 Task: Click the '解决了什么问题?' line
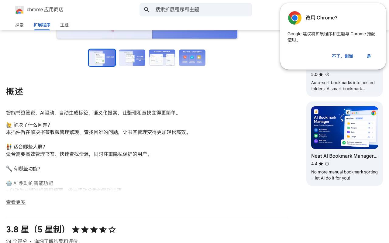pyautogui.click(x=28, y=125)
